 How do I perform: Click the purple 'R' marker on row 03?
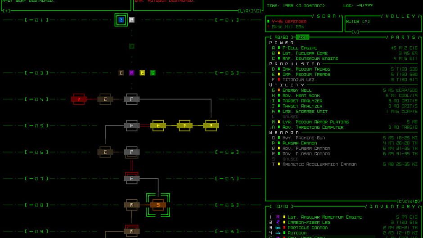point(132,73)
